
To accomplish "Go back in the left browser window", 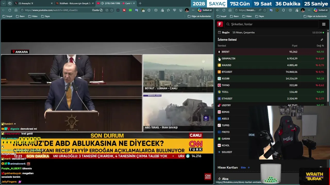I will [3, 10].
